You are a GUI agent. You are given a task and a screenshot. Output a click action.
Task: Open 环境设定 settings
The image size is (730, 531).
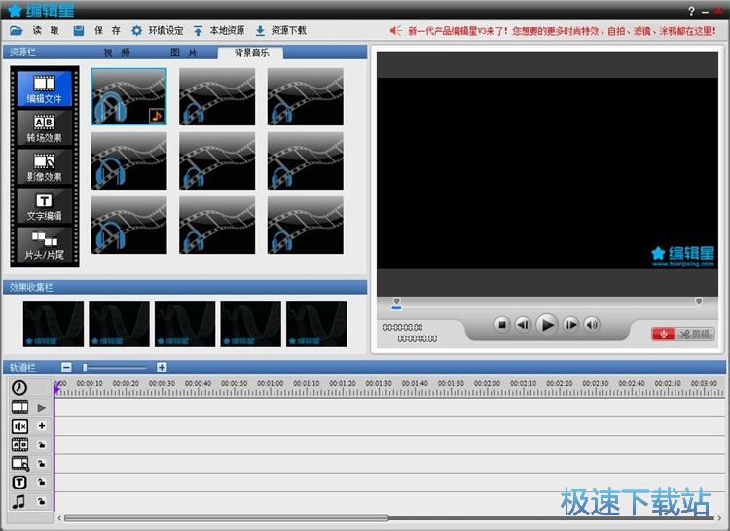click(157, 31)
